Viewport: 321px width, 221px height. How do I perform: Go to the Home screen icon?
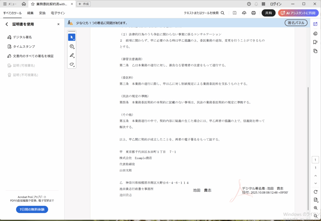tap(24, 4)
